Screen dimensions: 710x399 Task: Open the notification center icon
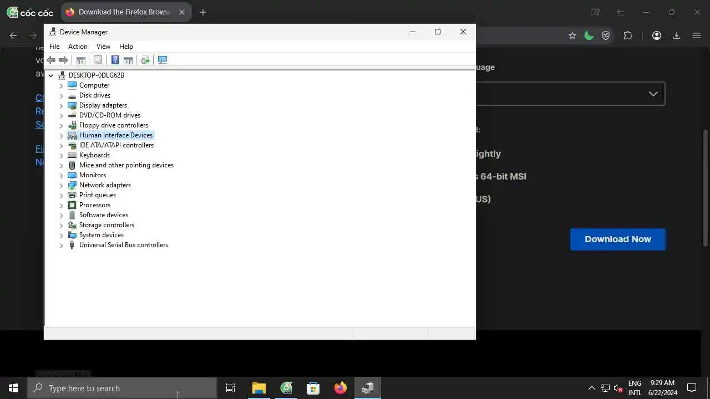692,388
